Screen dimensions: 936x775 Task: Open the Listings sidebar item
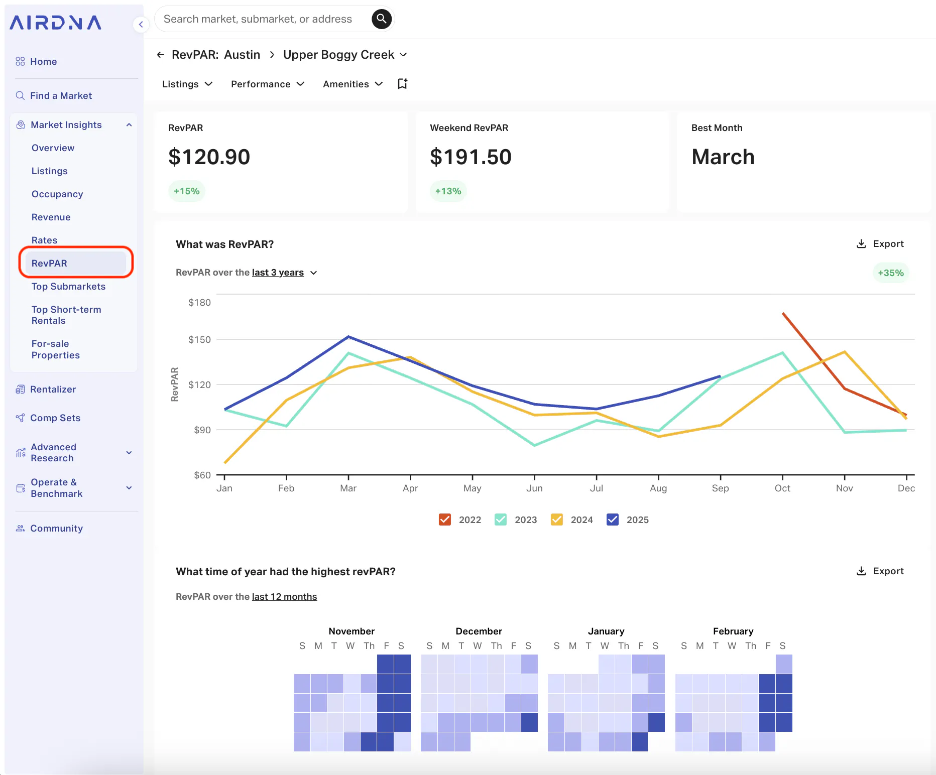click(x=50, y=171)
